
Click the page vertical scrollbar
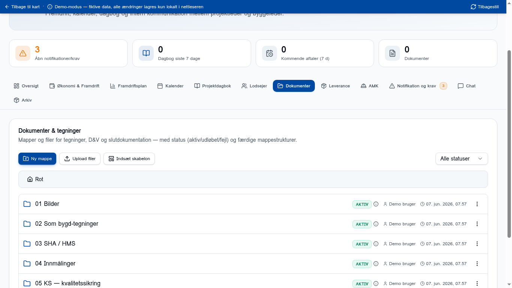(x=509, y=144)
